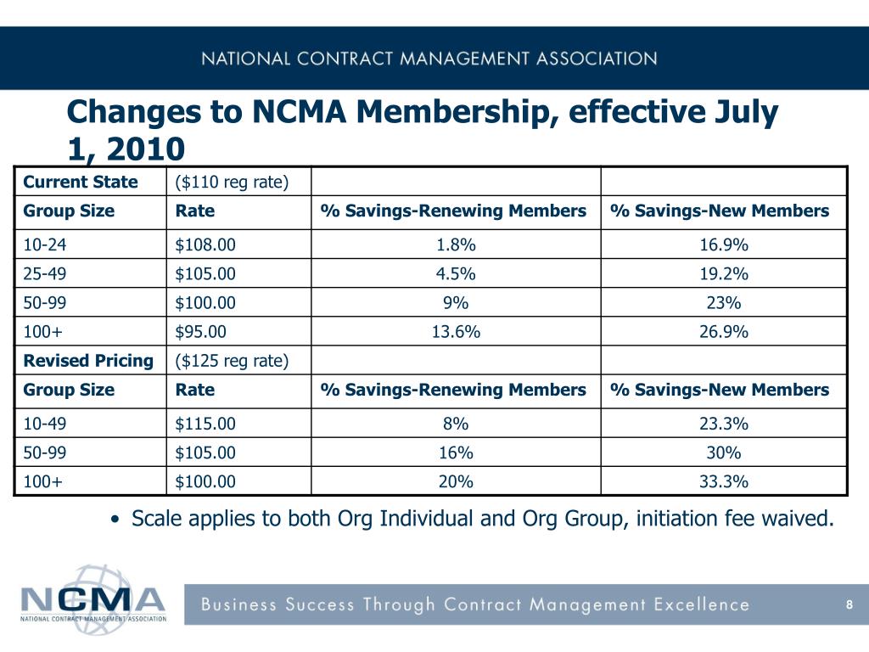Select the $108.00 rate cell

pyautogui.click(x=238, y=244)
